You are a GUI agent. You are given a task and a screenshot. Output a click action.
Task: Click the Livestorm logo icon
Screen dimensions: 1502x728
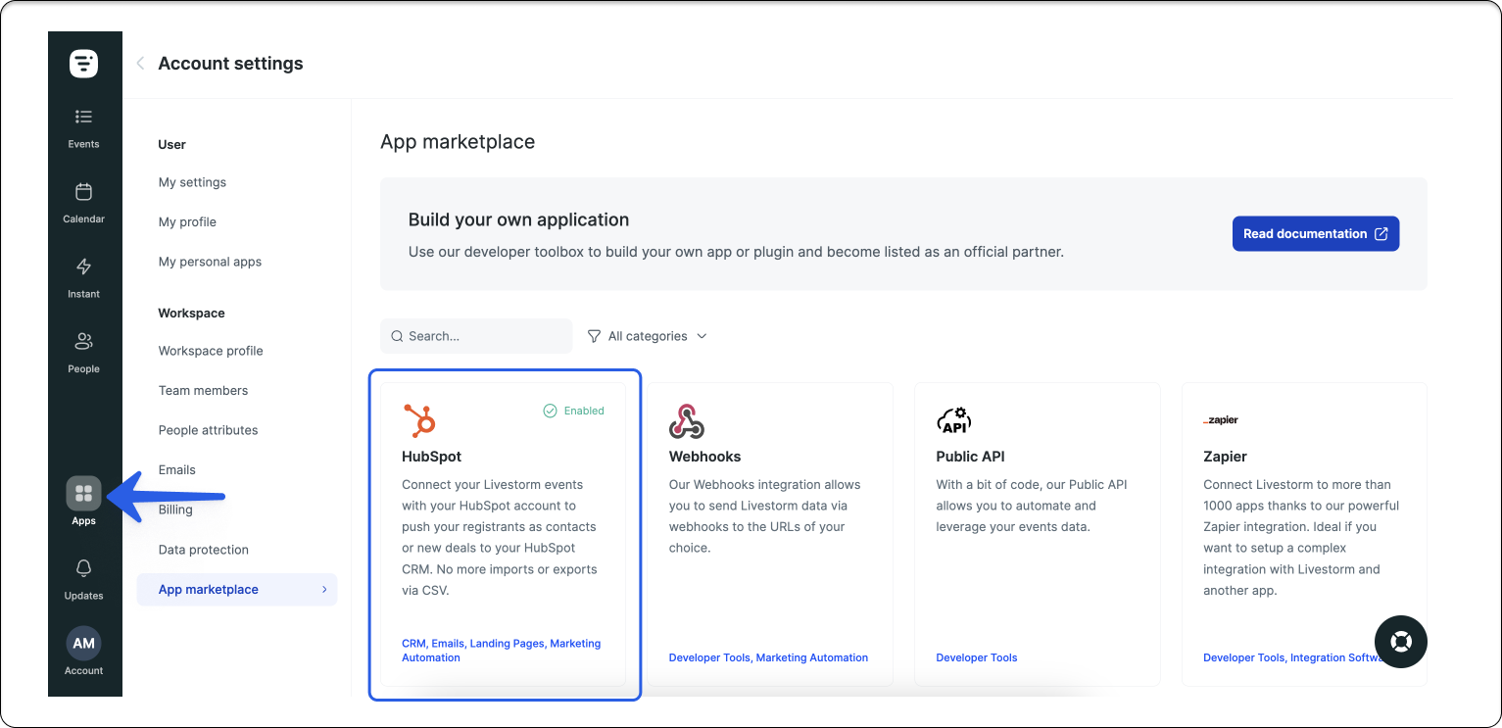pyautogui.click(x=84, y=65)
